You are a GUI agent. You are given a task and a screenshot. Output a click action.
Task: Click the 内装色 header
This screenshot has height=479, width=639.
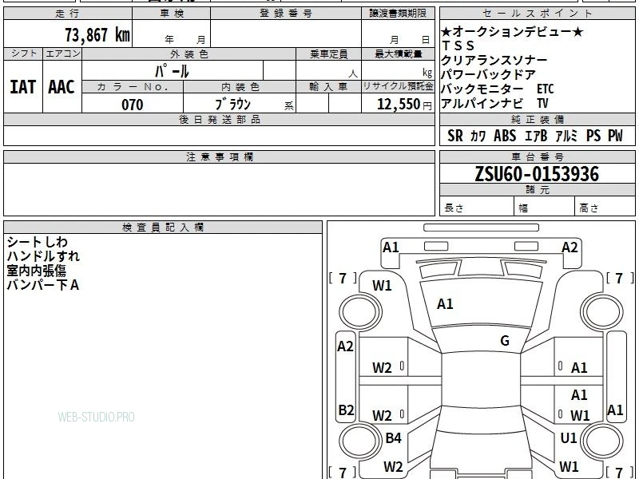(x=240, y=87)
